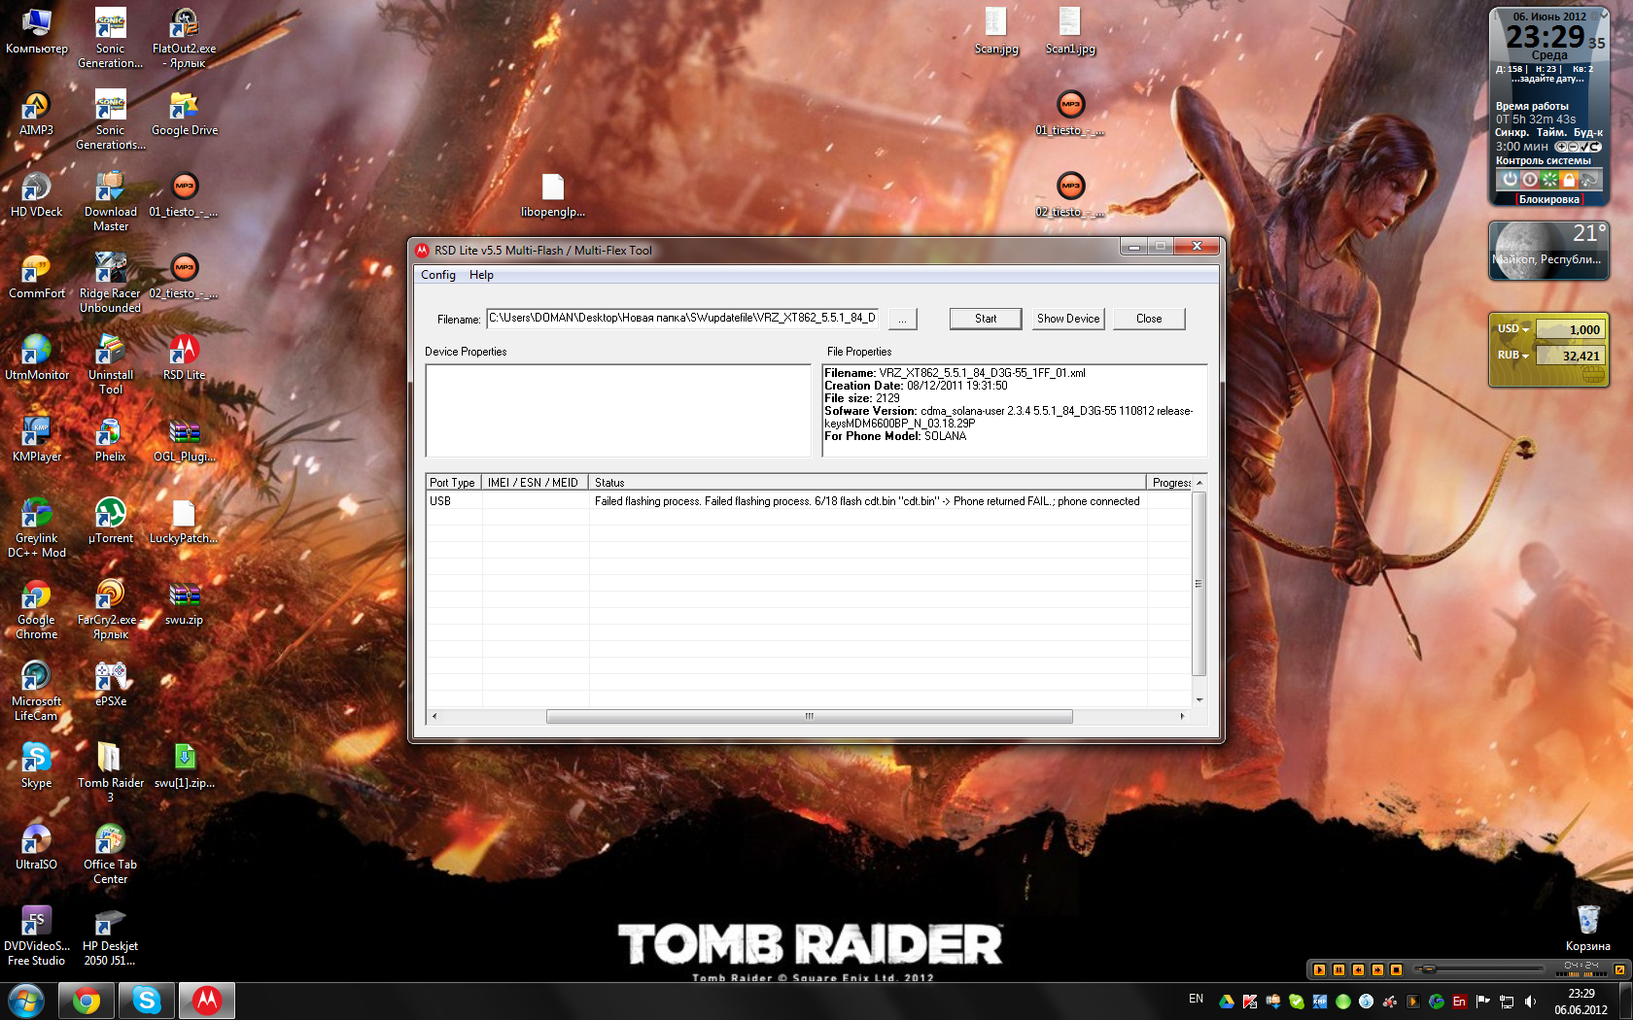Image resolution: width=1633 pixels, height=1020 pixels.
Task: Select the Phelix desktop icon
Action: click(x=111, y=440)
